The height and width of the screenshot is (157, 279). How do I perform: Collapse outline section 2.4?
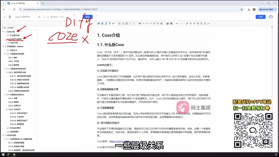pos(5,95)
